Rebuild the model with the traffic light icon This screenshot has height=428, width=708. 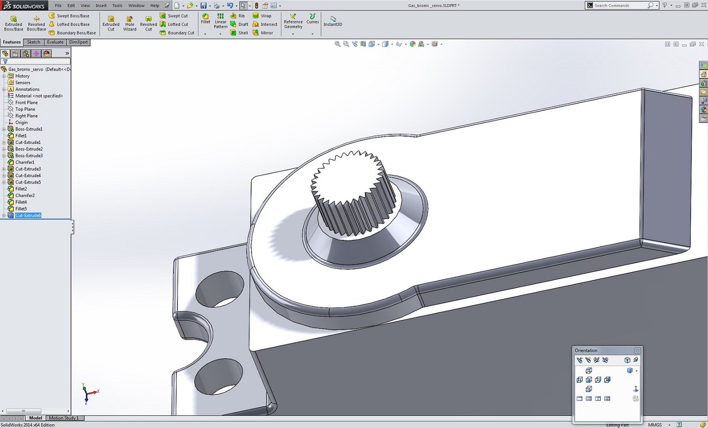pyautogui.click(x=257, y=5)
